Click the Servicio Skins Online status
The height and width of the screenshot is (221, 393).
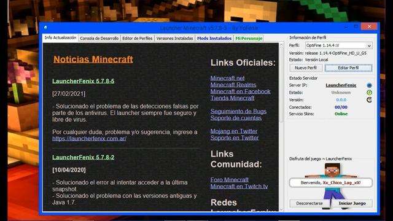pos(341,114)
